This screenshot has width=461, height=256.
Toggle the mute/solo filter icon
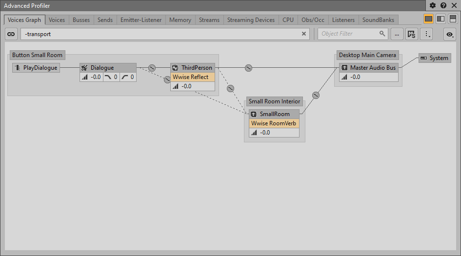[412, 34]
